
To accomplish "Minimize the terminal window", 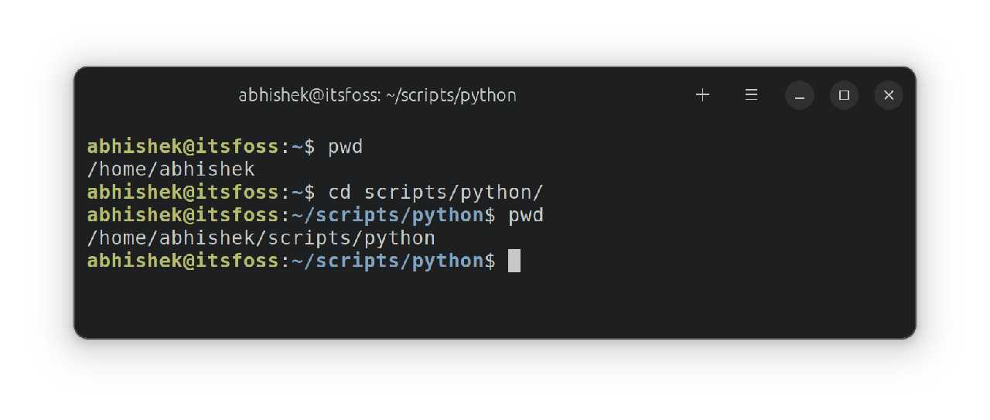I will 799,95.
